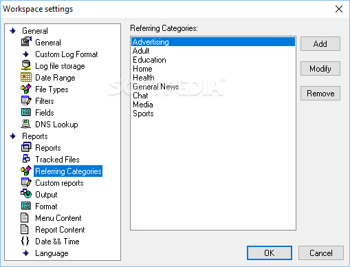Collapse the Reports tree group
The image size is (350, 267).
(12, 136)
